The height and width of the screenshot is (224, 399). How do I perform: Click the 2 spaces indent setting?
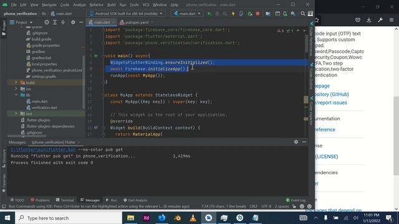[x=282, y=206]
